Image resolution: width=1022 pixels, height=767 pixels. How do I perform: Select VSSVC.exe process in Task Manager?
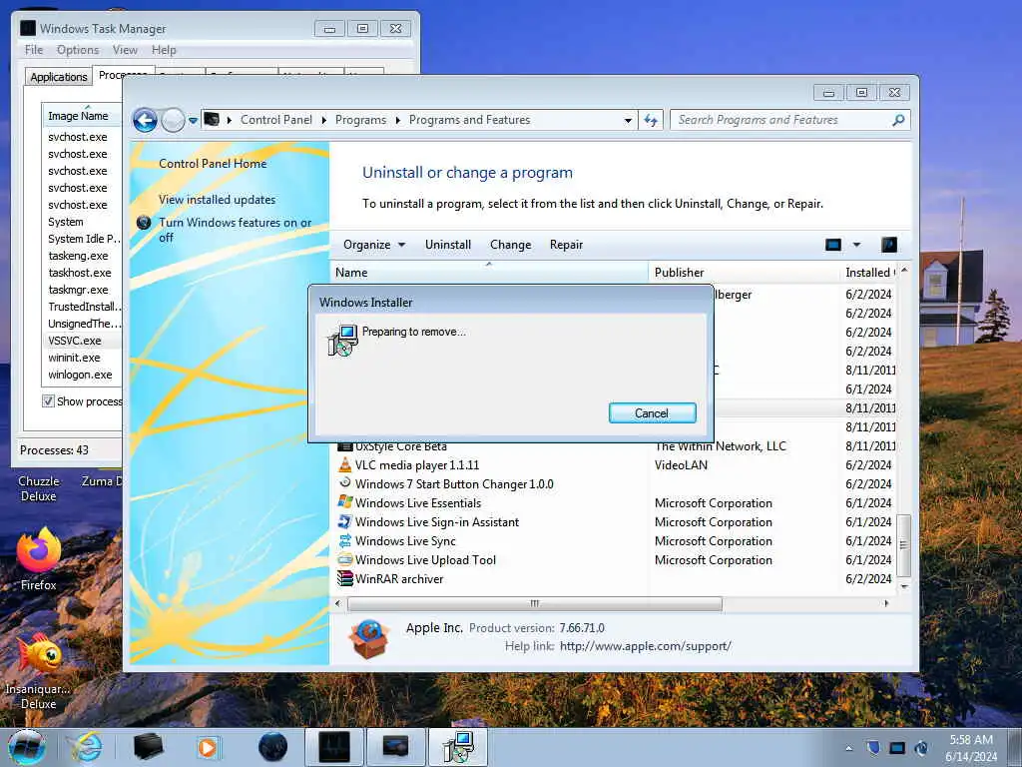tap(82, 341)
